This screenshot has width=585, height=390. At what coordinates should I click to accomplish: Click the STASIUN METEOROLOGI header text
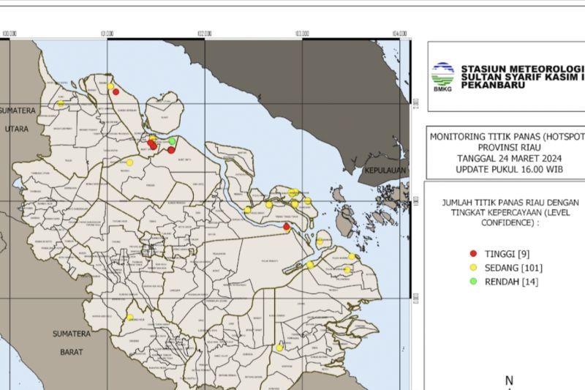coord(522,69)
